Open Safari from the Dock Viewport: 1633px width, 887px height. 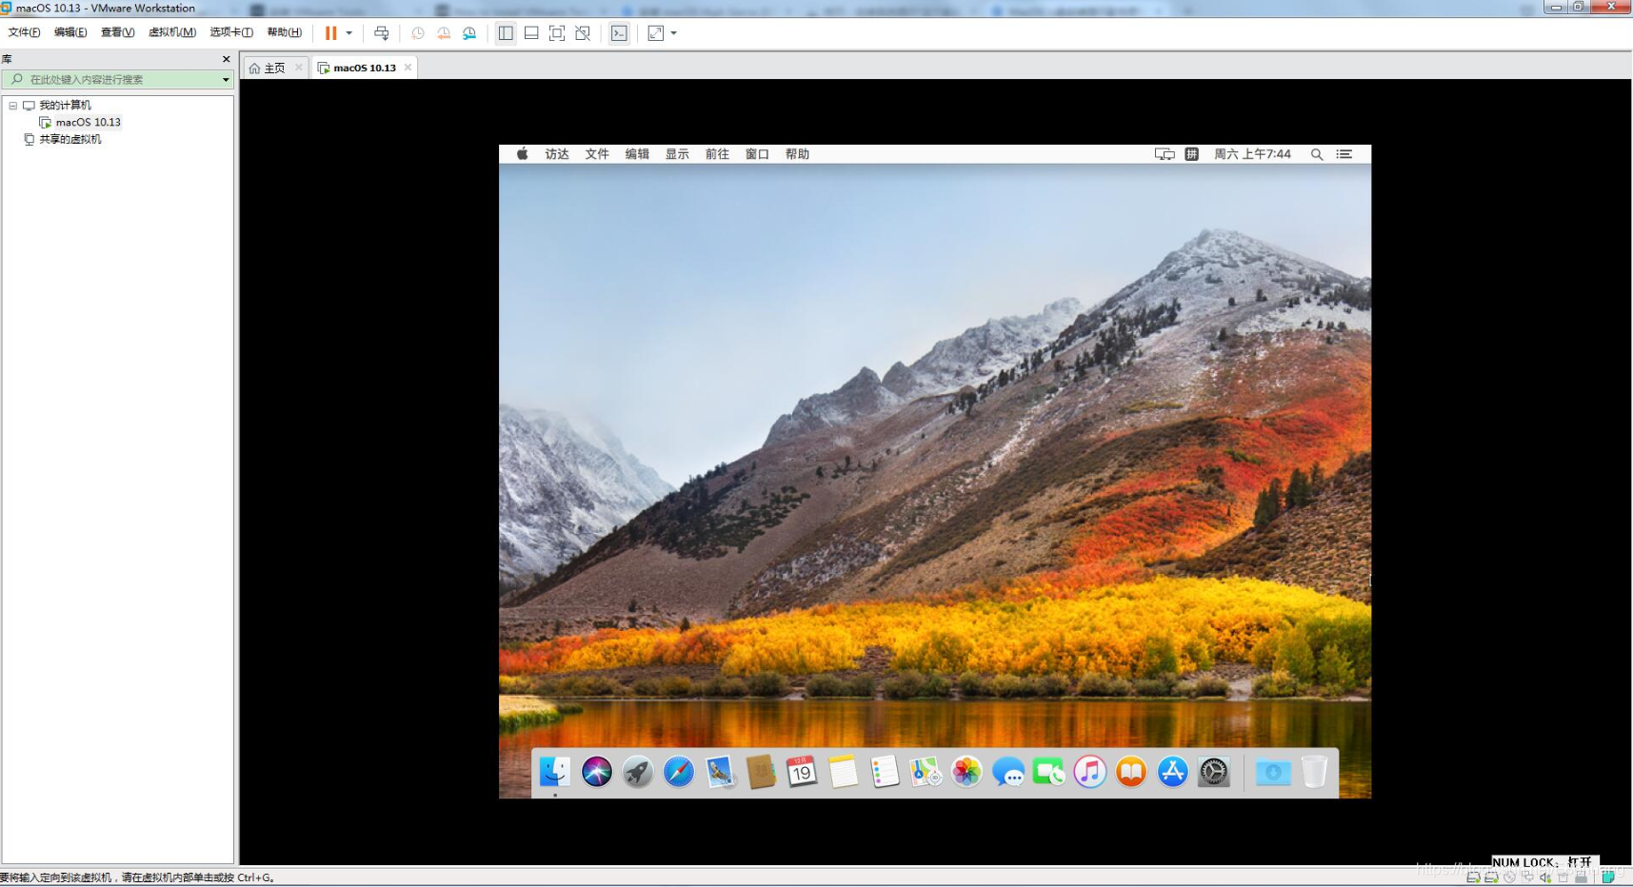[x=679, y=772]
